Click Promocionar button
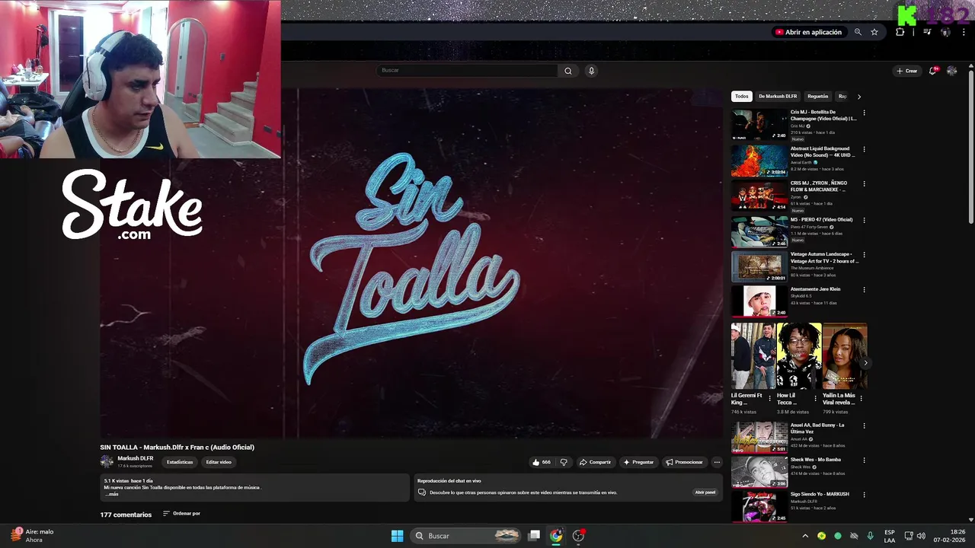975x548 pixels. (684, 462)
